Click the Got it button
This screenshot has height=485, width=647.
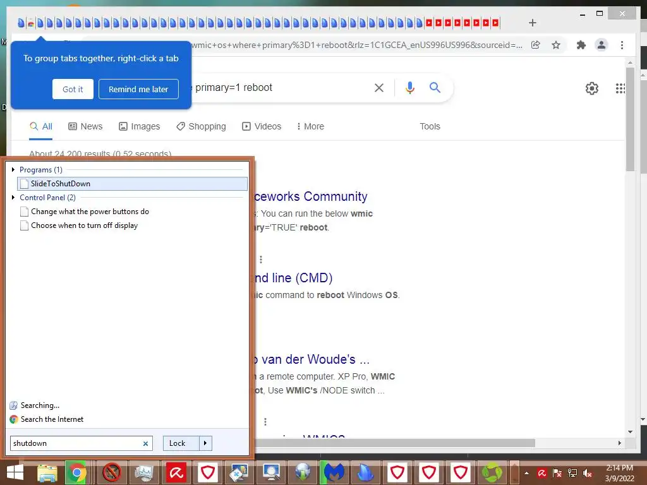click(73, 89)
